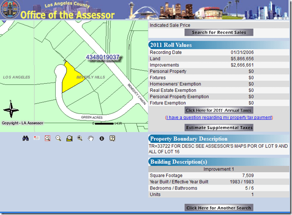The width and height of the screenshot is (292, 215).
Task: Click parcel number 4348019037 label
Action: tap(102, 57)
